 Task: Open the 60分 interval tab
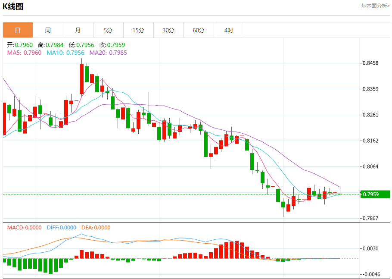tap(199, 30)
